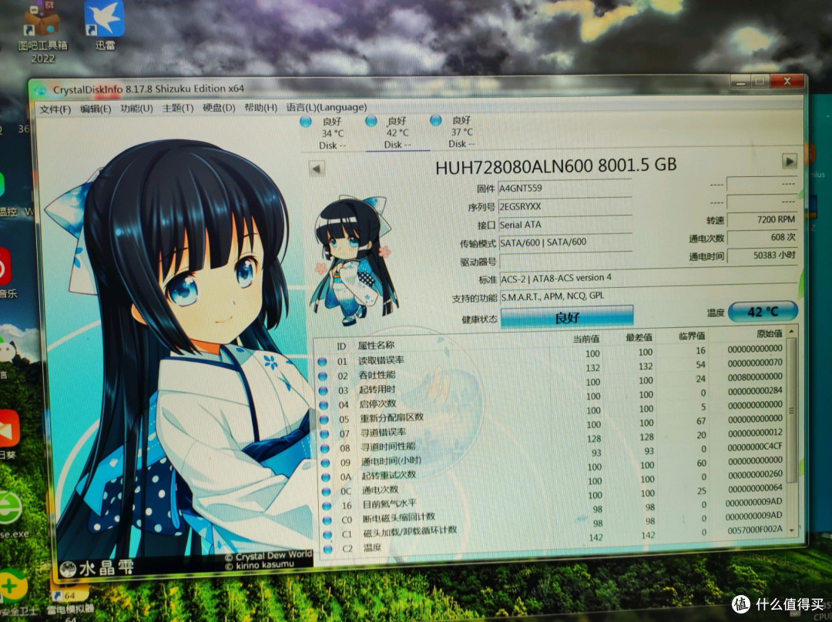Click status icon of 断电磁头缩回计数 row
832x622 pixels.
pos(327,520)
